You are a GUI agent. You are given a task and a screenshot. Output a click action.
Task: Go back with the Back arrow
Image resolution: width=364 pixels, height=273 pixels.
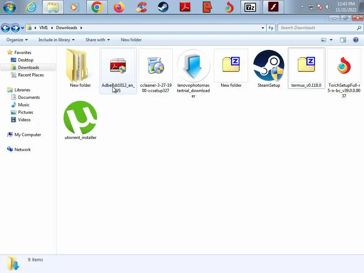click(6, 28)
